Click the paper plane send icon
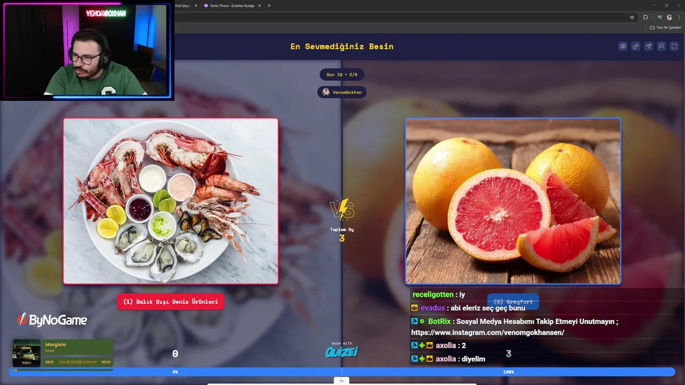This screenshot has width=685, height=385. 649,47
